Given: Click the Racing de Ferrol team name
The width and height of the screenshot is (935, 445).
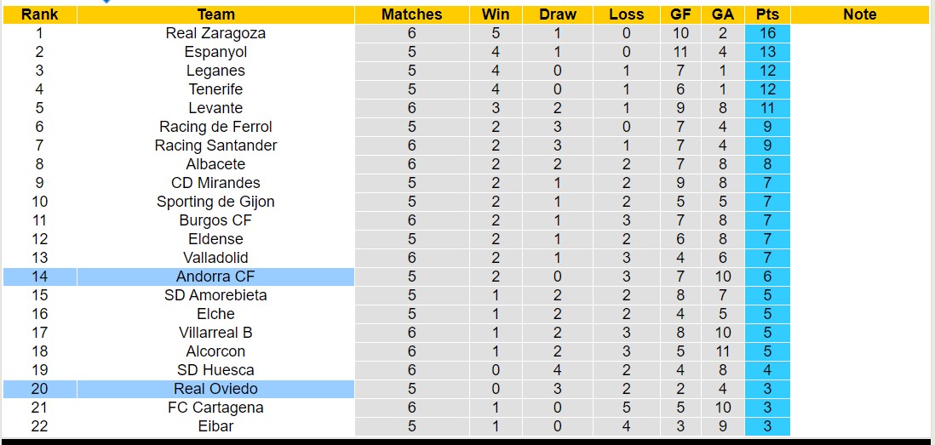Looking at the screenshot, I should (x=215, y=127).
